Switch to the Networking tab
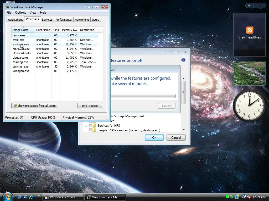 point(82,19)
